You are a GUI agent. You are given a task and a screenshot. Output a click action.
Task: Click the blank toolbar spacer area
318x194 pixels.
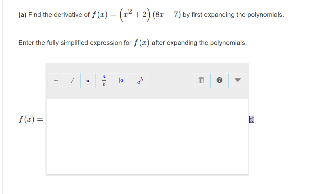(171, 80)
